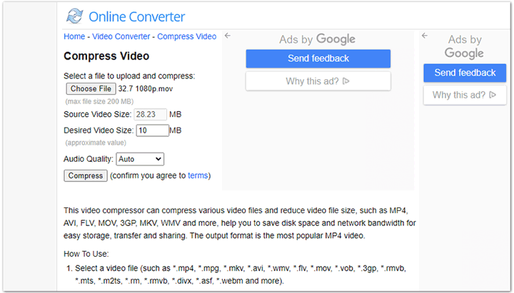Click Send feedback in the center ad

[x=318, y=58]
